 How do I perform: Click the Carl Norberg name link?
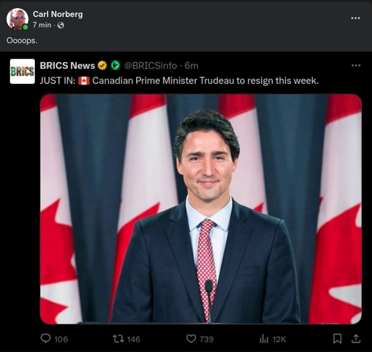pyautogui.click(x=57, y=14)
